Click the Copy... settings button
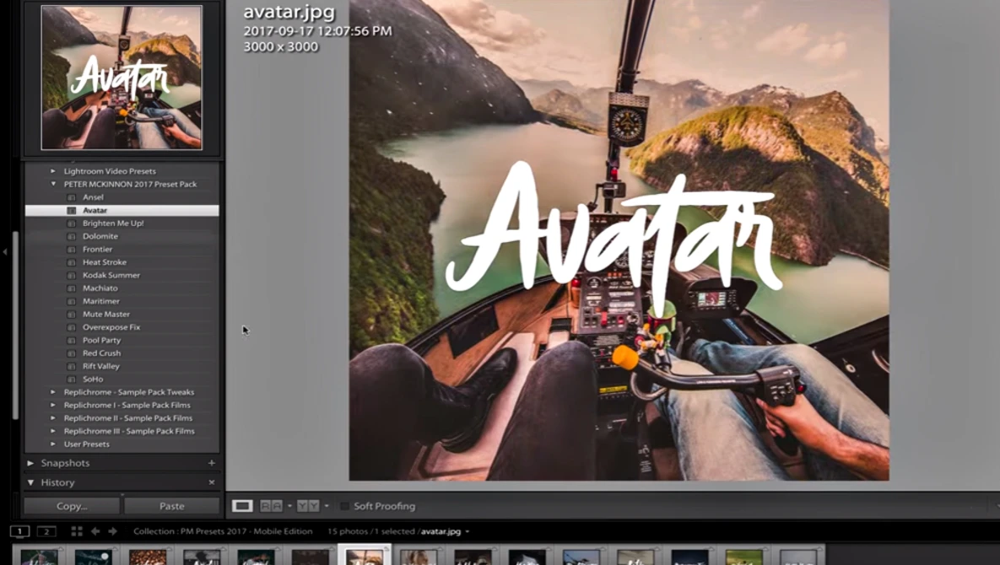The image size is (1000, 565). coord(72,507)
